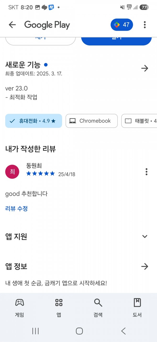This screenshot has height=342, width=157.
Task: Expand the 앱 지원 section chevron
Action: 145,236
